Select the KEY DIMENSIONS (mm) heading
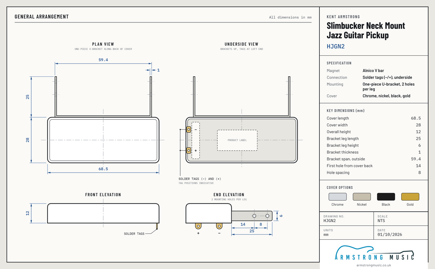 [x=345, y=111]
